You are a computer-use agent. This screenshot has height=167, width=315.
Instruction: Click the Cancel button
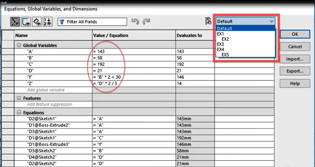click(295, 47)
